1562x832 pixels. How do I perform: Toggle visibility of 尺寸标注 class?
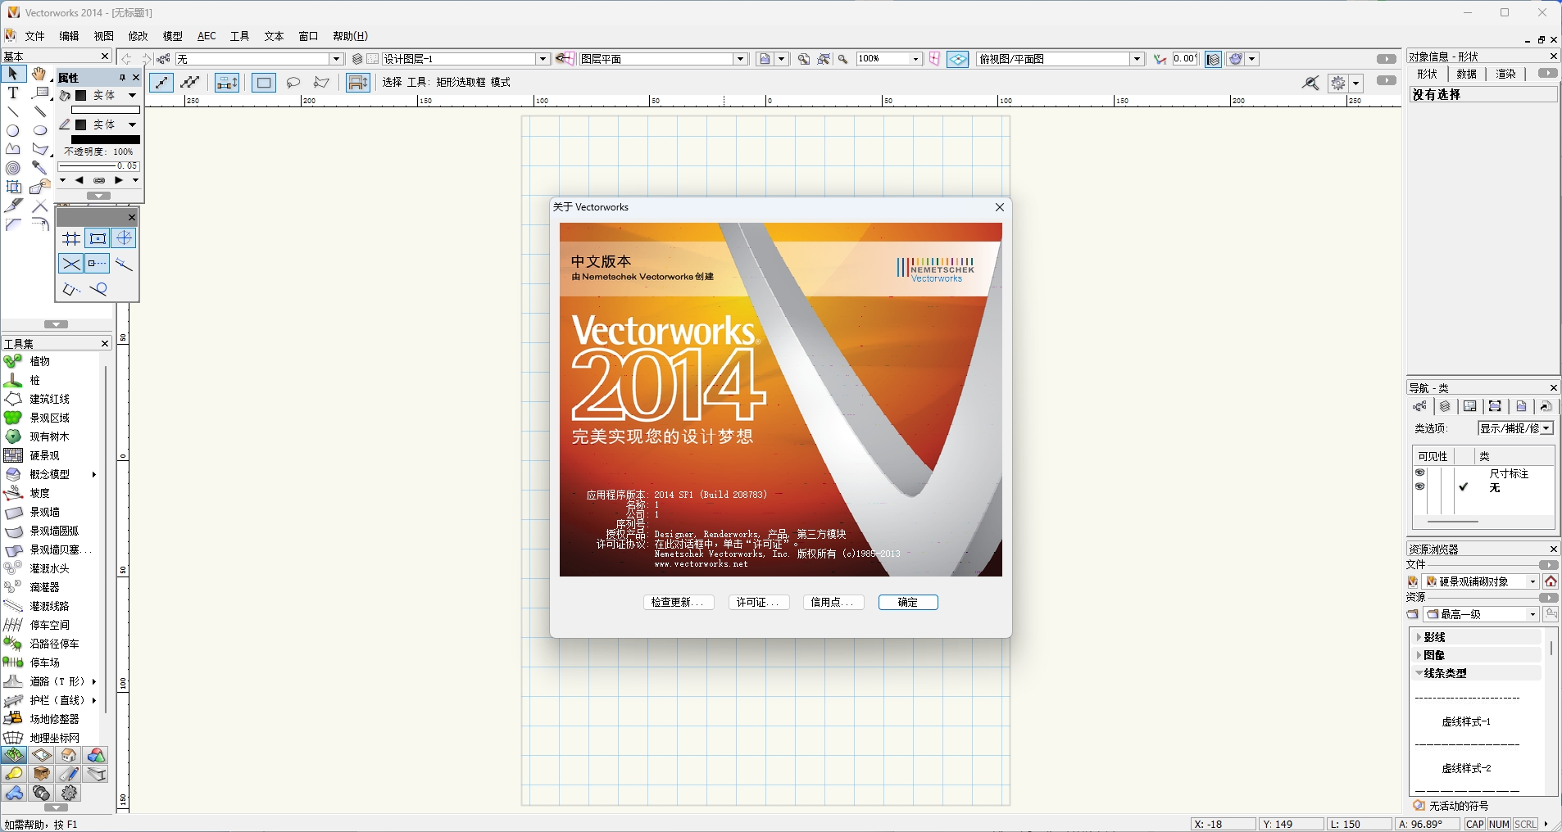tap(1419, 473)
